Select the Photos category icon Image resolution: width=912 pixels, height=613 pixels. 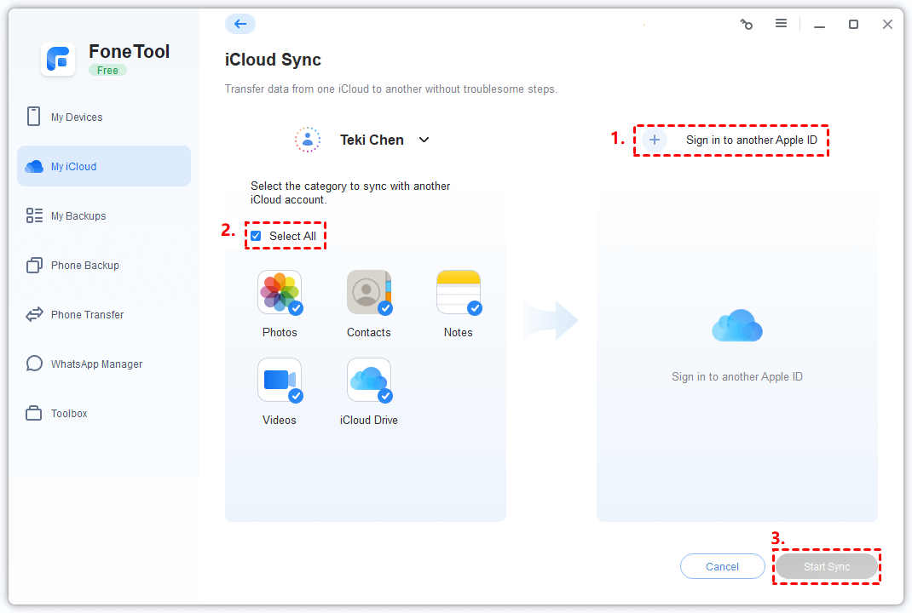280,293
